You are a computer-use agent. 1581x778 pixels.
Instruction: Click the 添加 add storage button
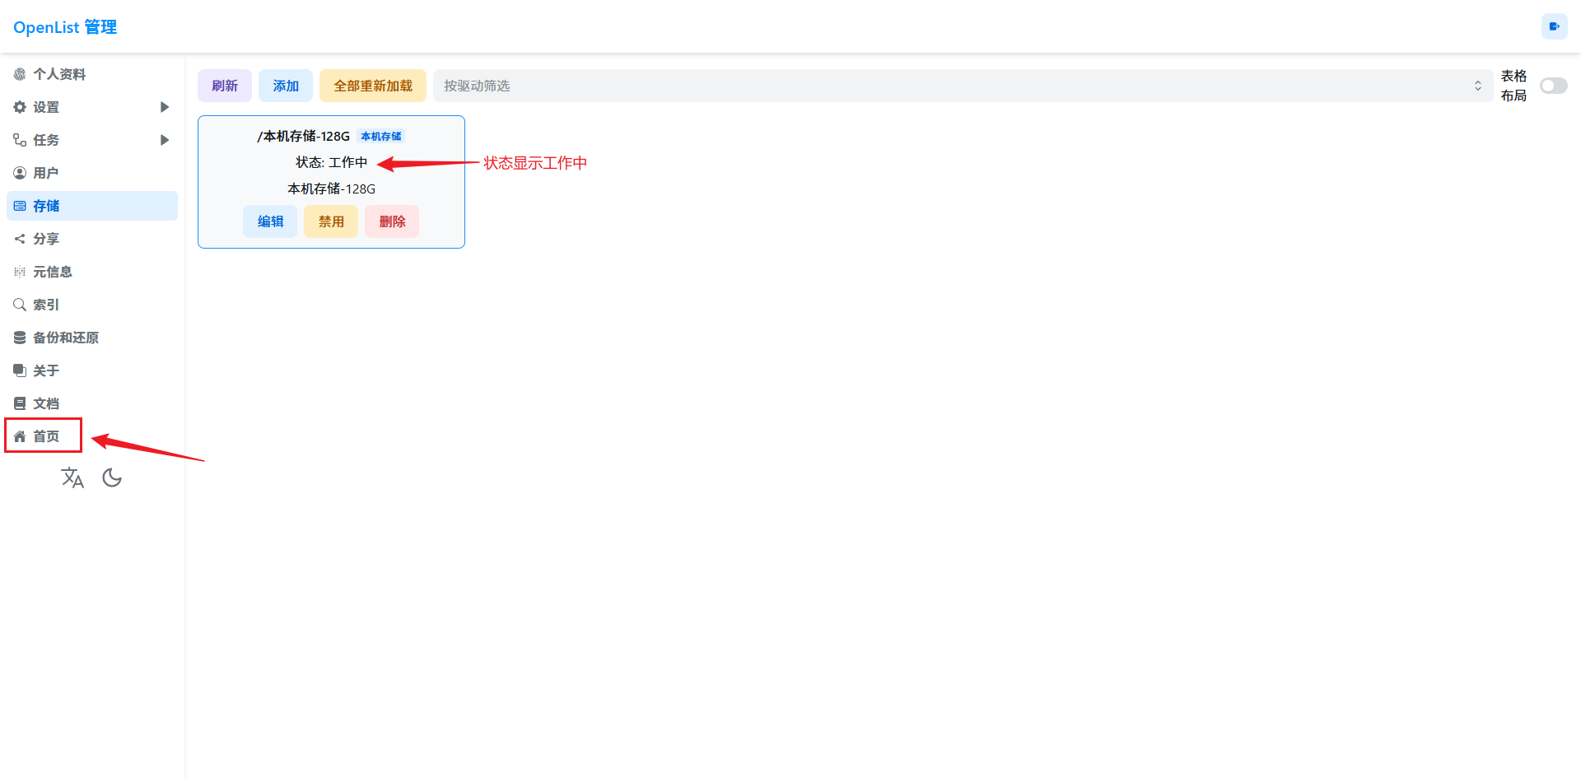coord(286,86)
